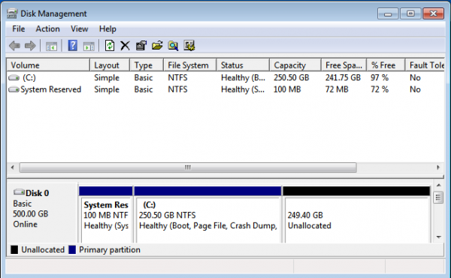Sort by the % Free column header
Image resolution: width=451 pixels, height=278 pixels.
coord(386,65)
